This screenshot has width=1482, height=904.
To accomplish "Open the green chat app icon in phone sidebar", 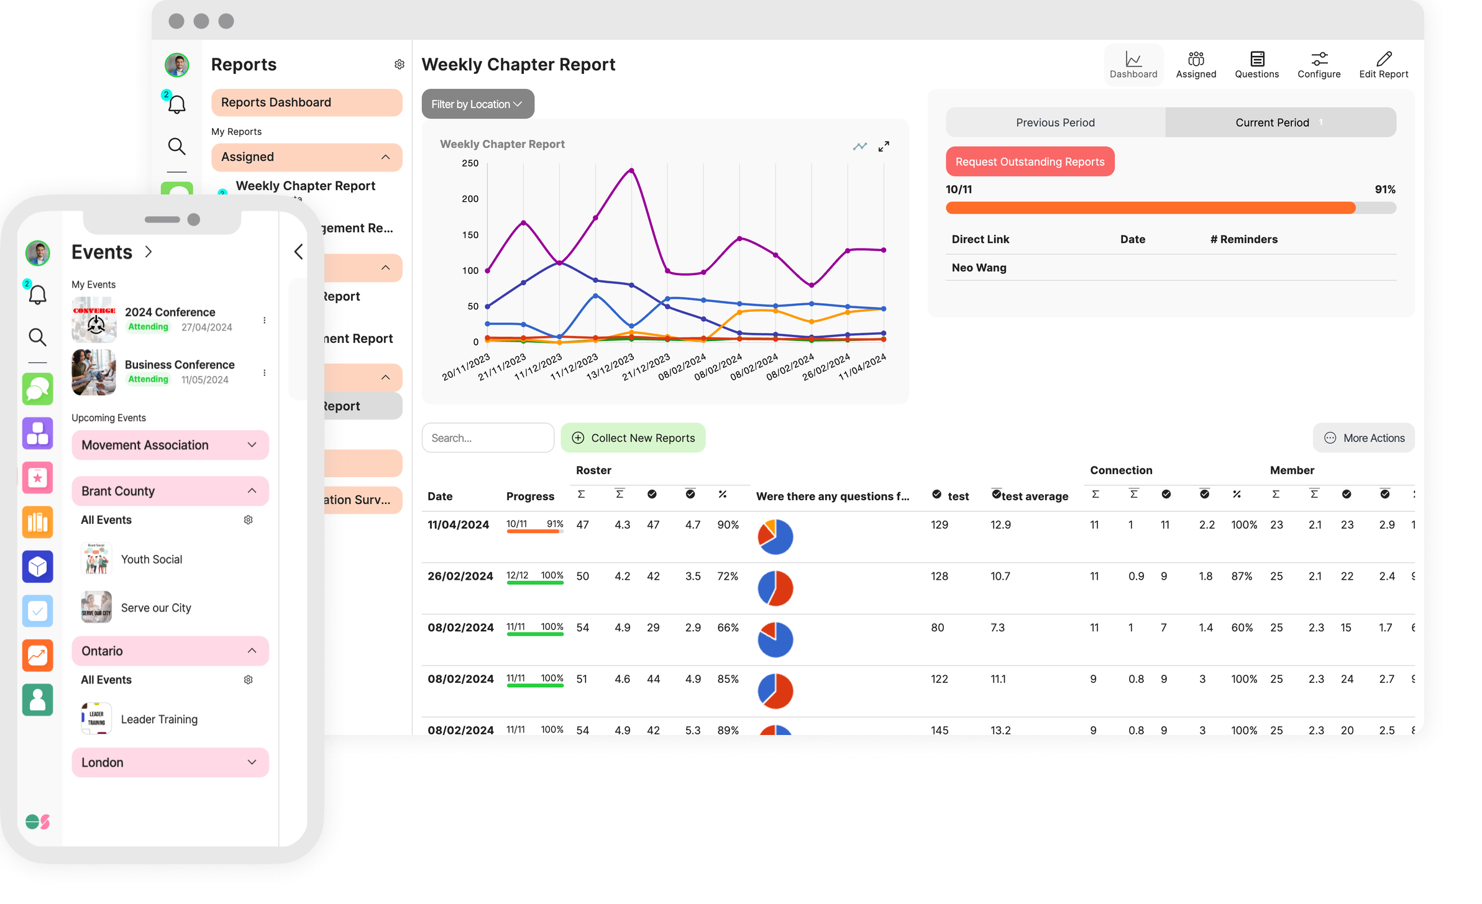I will (x=37, y=390).
